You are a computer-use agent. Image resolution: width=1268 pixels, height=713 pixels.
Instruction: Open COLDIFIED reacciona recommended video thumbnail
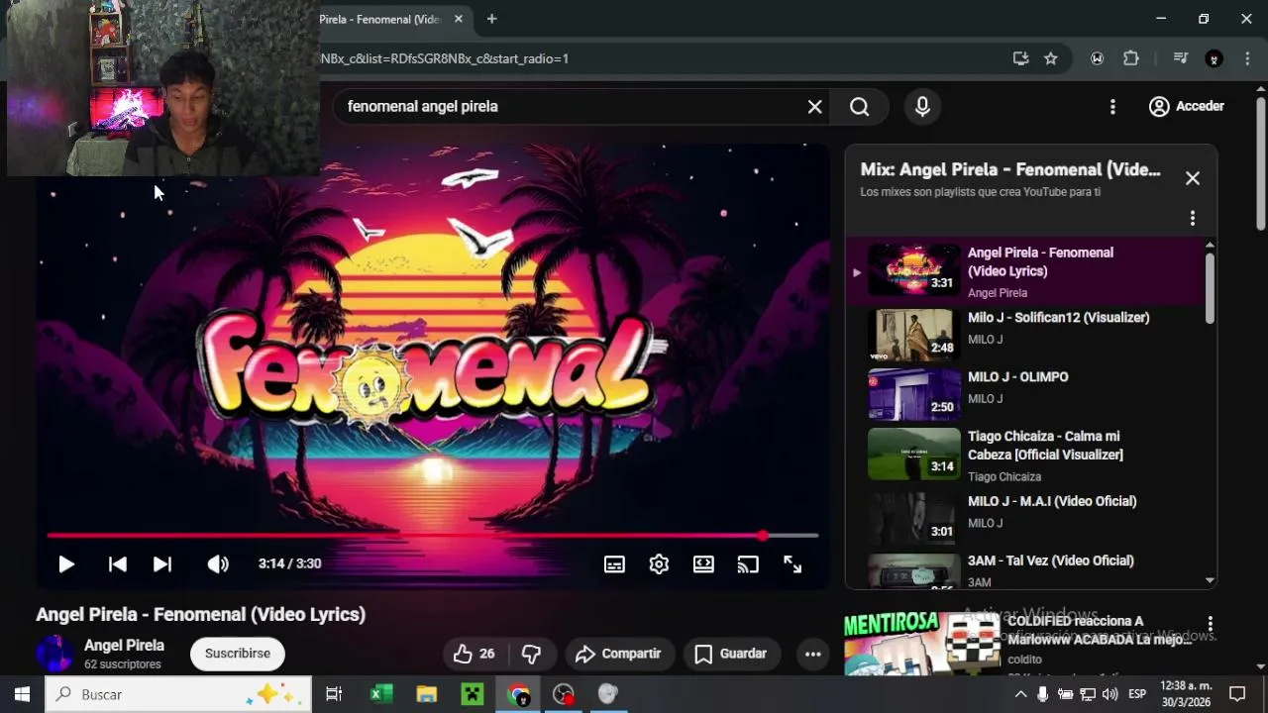coord(923,644)
